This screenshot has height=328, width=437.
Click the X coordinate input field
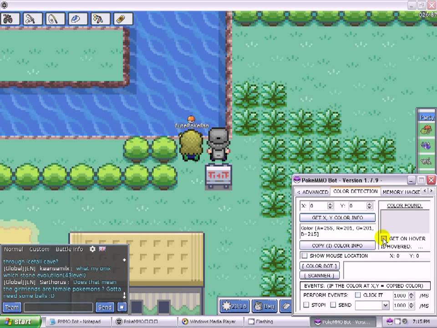(x=318, y=206)
